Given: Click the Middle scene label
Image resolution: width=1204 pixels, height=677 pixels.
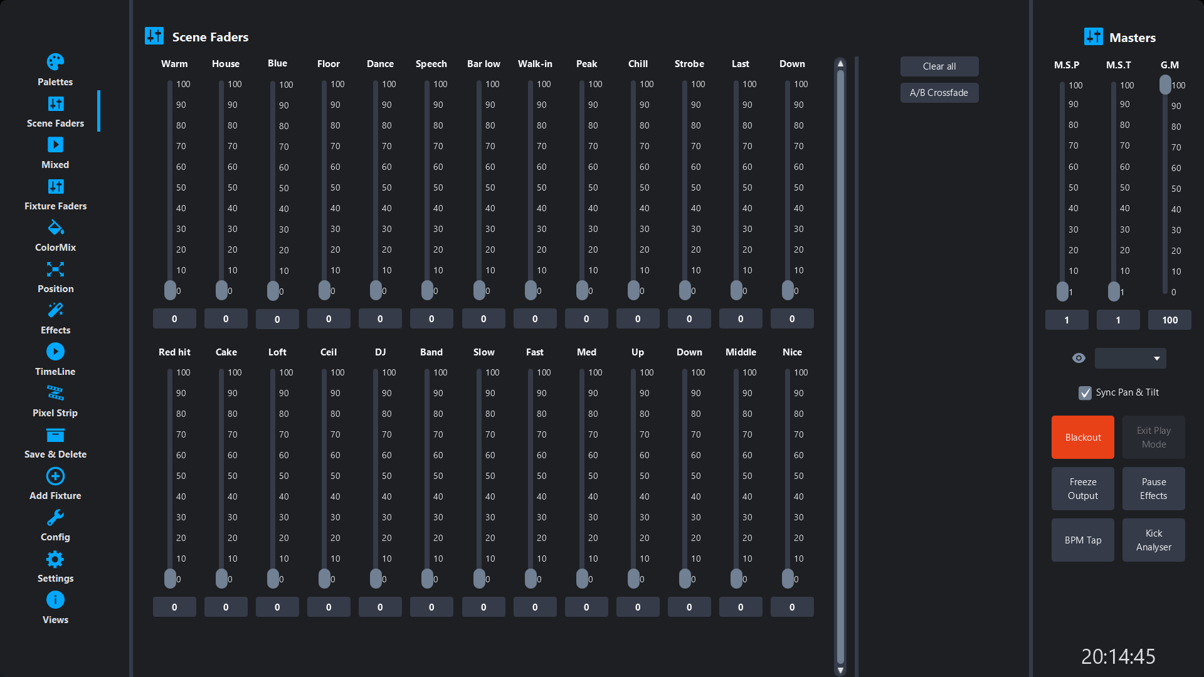Looking at the screenshot, I should click(741, 352).
